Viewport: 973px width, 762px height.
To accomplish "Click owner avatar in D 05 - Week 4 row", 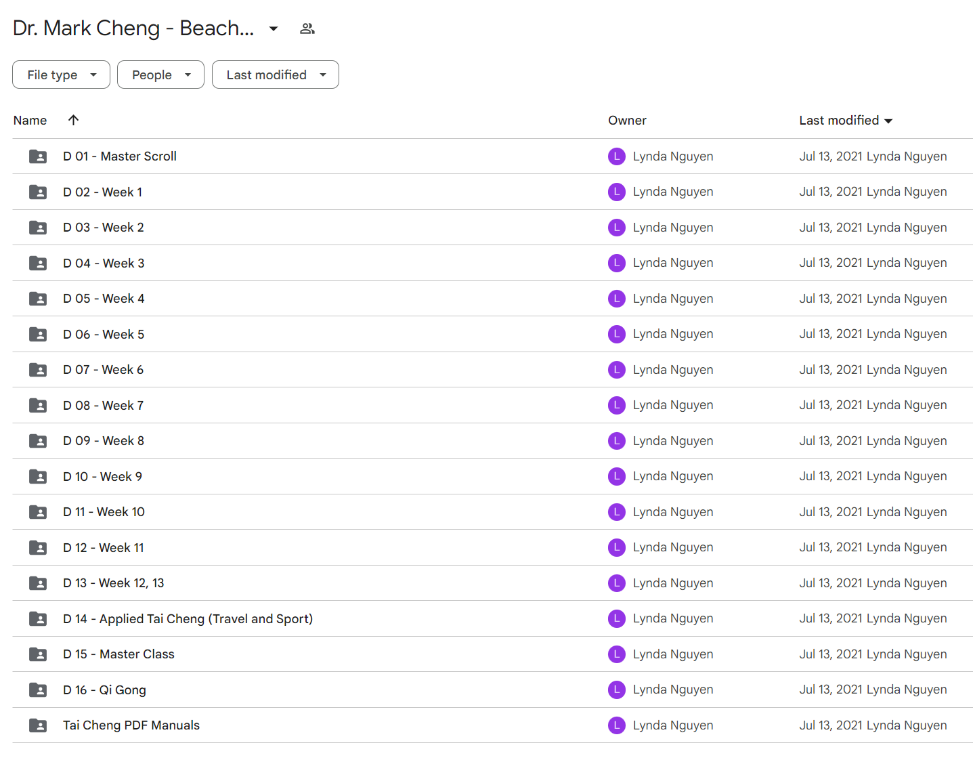I will point(617,299).
